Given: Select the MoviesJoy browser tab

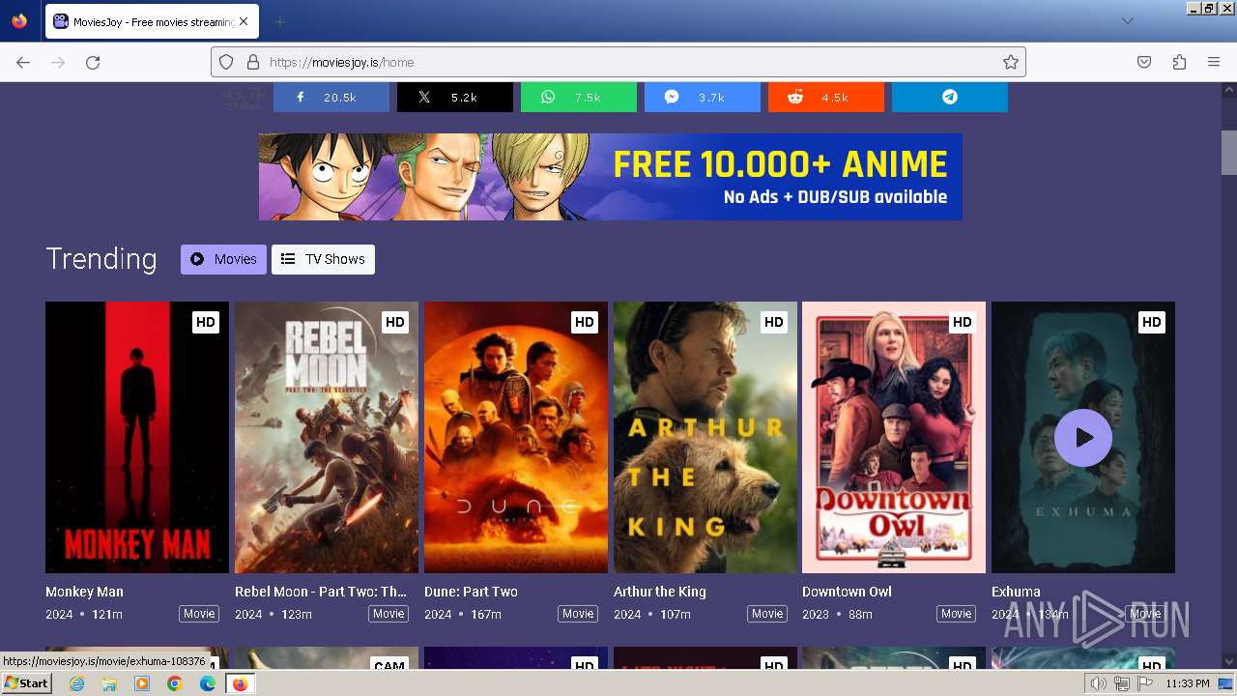Looking at the screenshot, I should pyautogui.click(x=150, y=21).
